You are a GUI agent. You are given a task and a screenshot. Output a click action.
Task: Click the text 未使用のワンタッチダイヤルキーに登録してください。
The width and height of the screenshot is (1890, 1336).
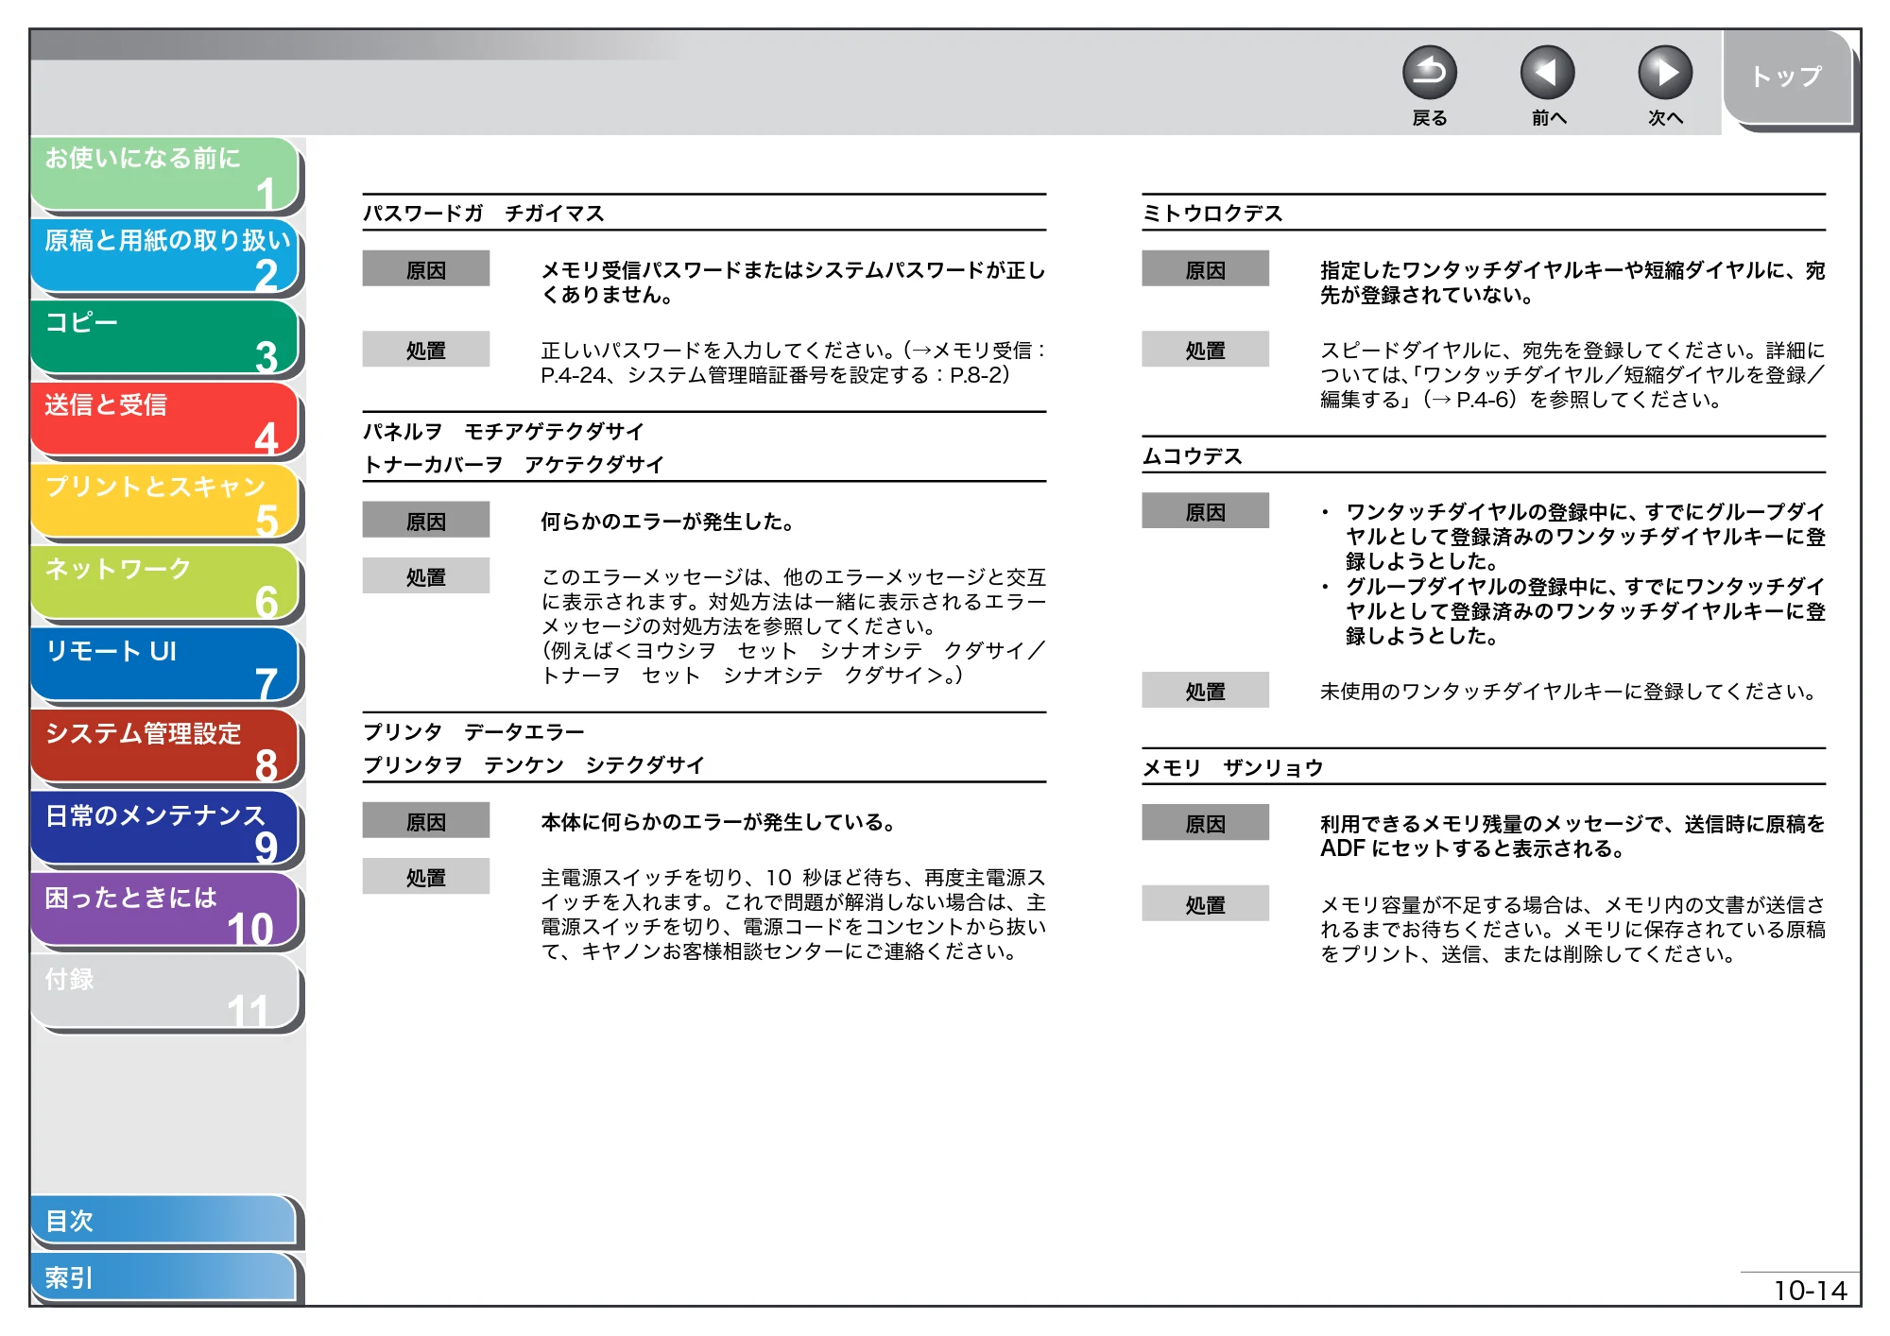tap(1570, 692)
